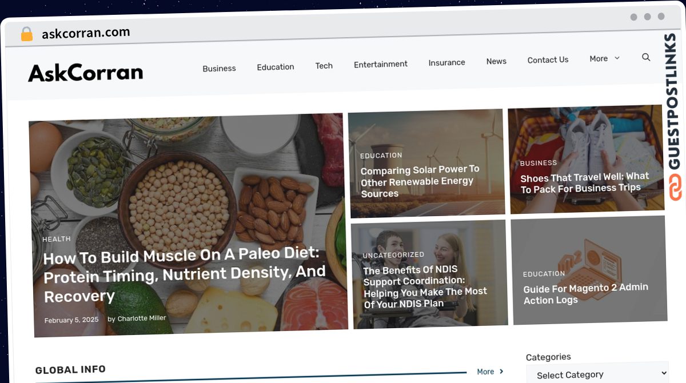This screenshot has height=383, width=686.
Task: Visit the Contact Us page
Action: click(548, 60)
